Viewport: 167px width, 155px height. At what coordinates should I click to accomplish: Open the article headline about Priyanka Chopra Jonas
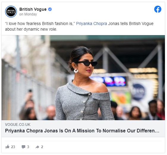click(82, 131)
